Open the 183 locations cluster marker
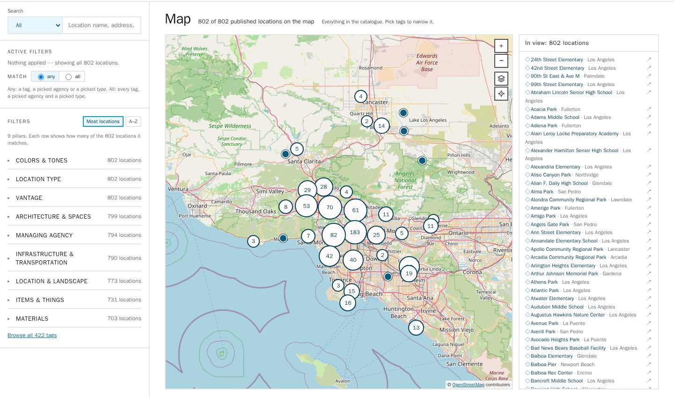The image size is (674, 397). click(x=355, y=232)
